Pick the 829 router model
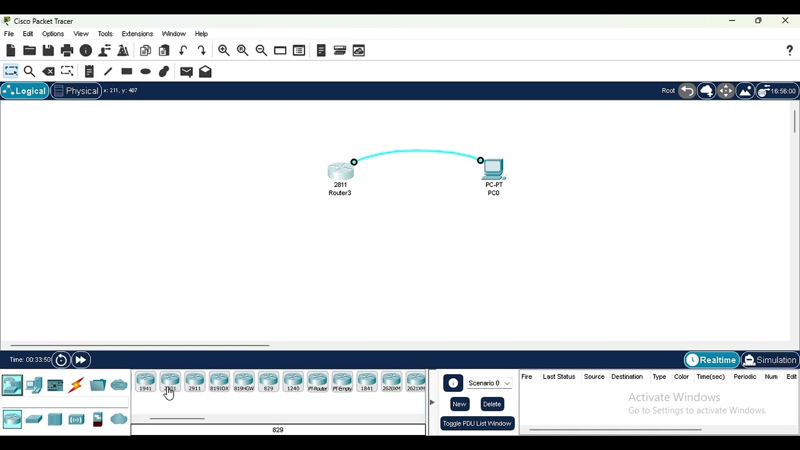 click(269, 382)
